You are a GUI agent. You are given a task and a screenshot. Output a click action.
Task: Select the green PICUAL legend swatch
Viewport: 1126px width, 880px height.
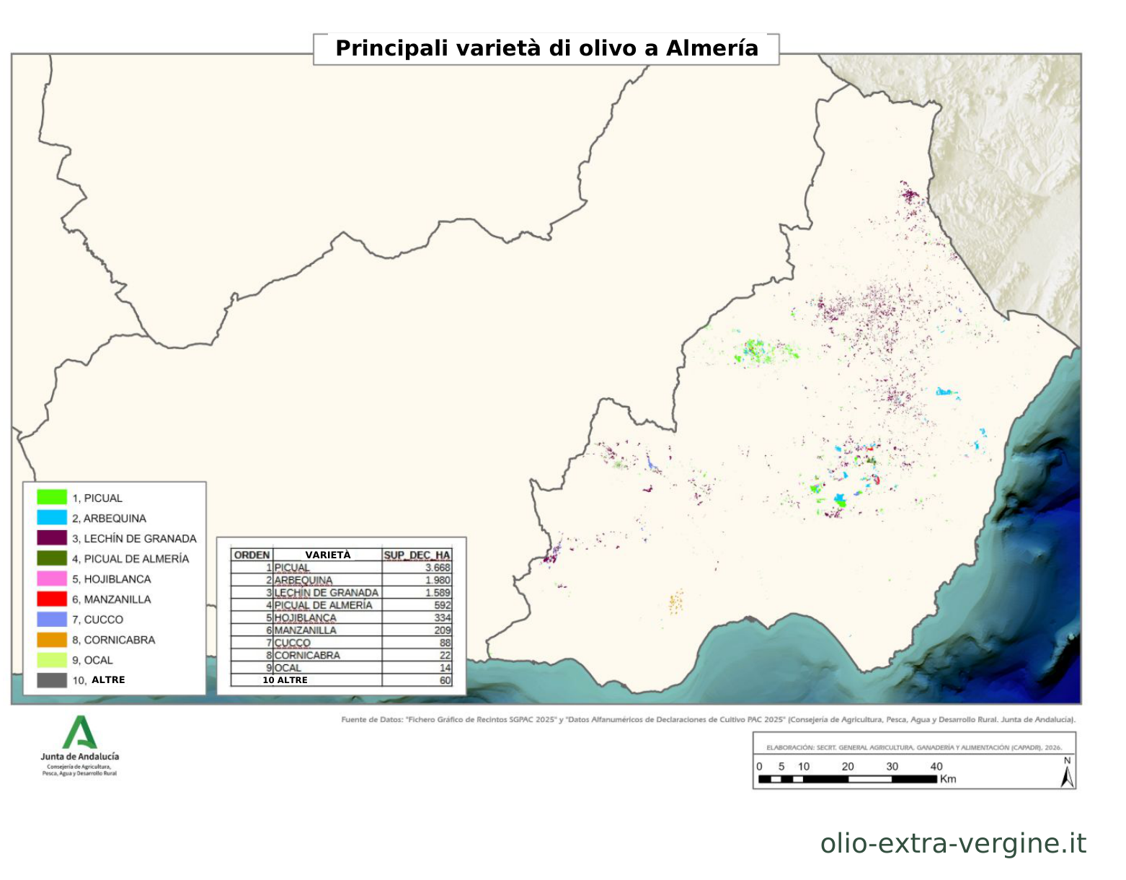click(52, 498)
